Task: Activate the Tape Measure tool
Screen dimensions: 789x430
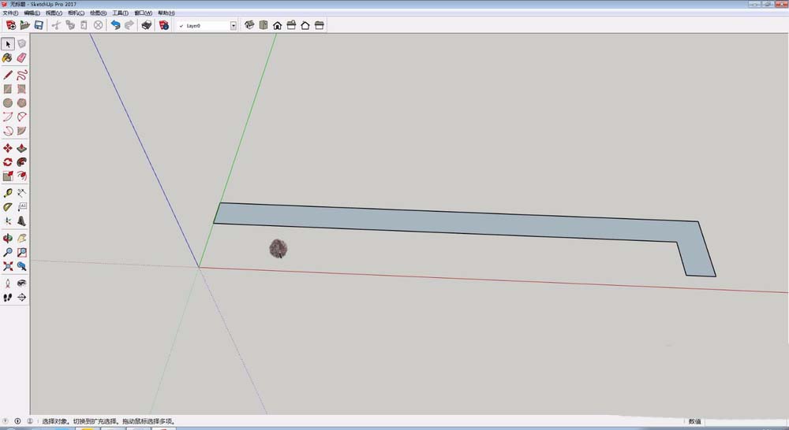Action: pos(8,193)
